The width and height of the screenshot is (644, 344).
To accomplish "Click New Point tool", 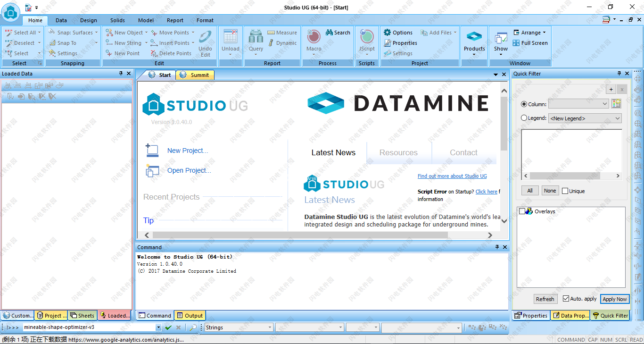I will click(123, 53).
